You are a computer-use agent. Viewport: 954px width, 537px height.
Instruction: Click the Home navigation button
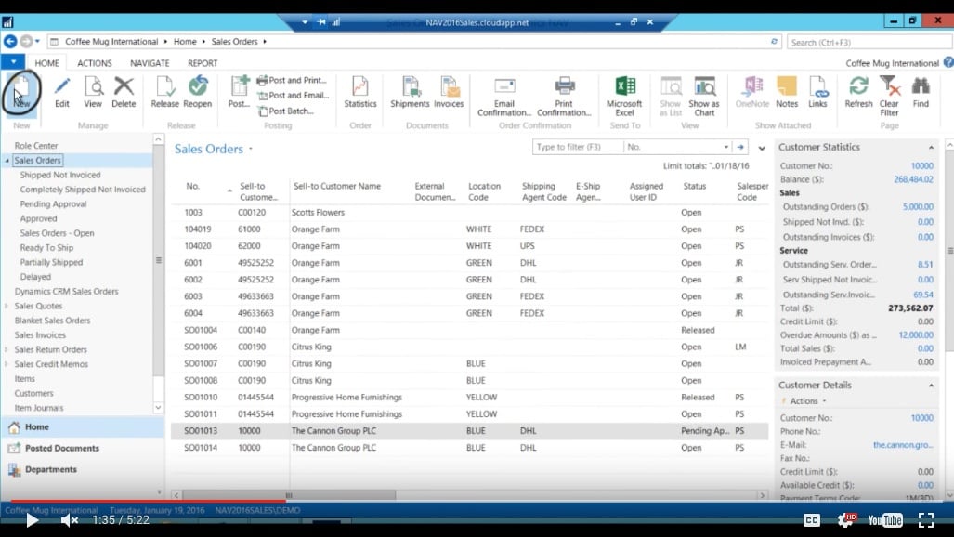tap(37, 426)
